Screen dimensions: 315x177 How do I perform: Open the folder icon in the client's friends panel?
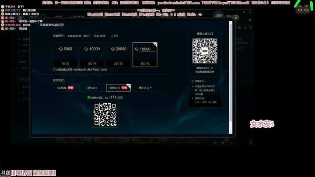click(239, 28)
